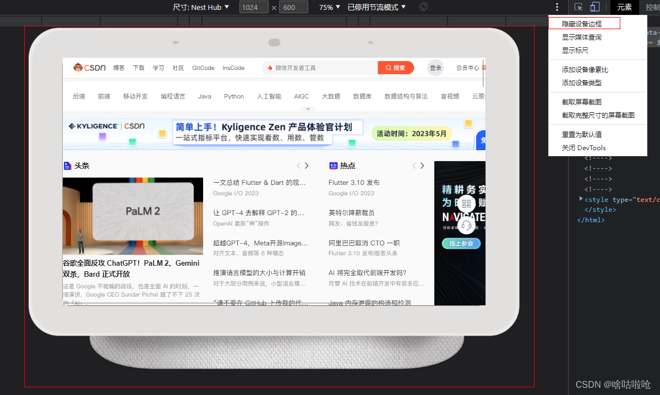
Task: Click the </html> closing tag line
Action: tap(591, 220)
